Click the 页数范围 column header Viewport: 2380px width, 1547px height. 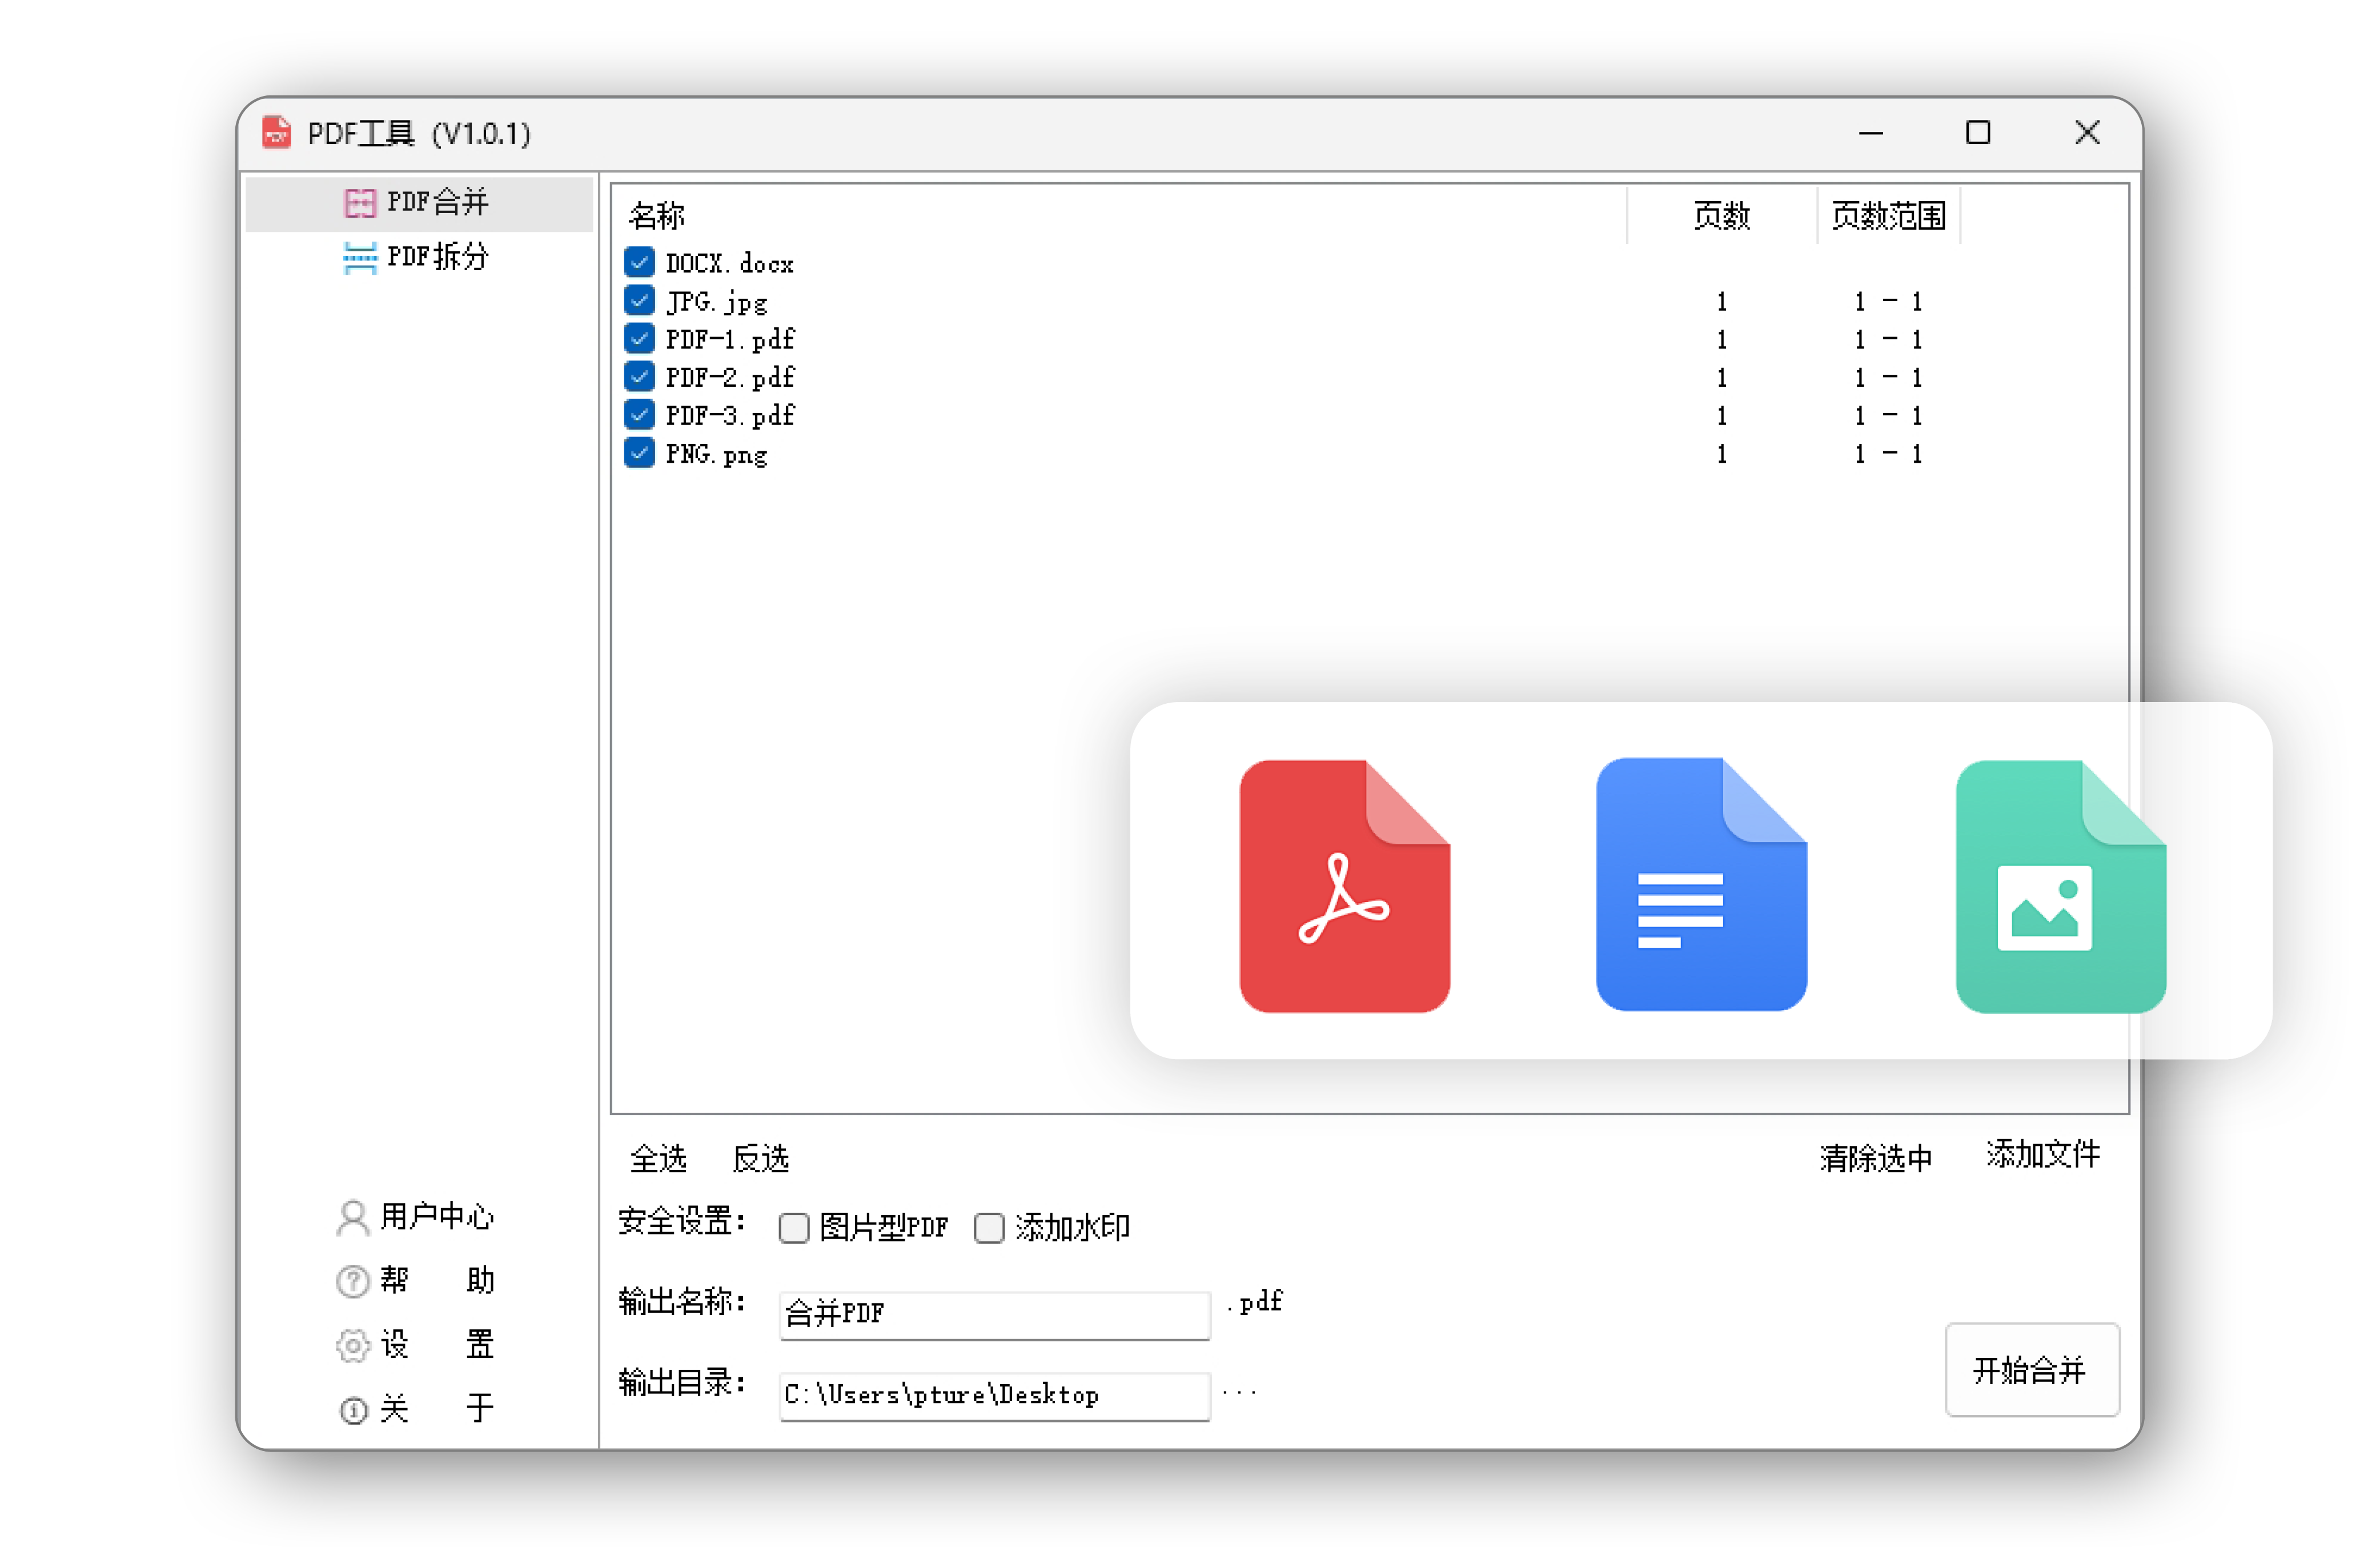point(1888,215)
